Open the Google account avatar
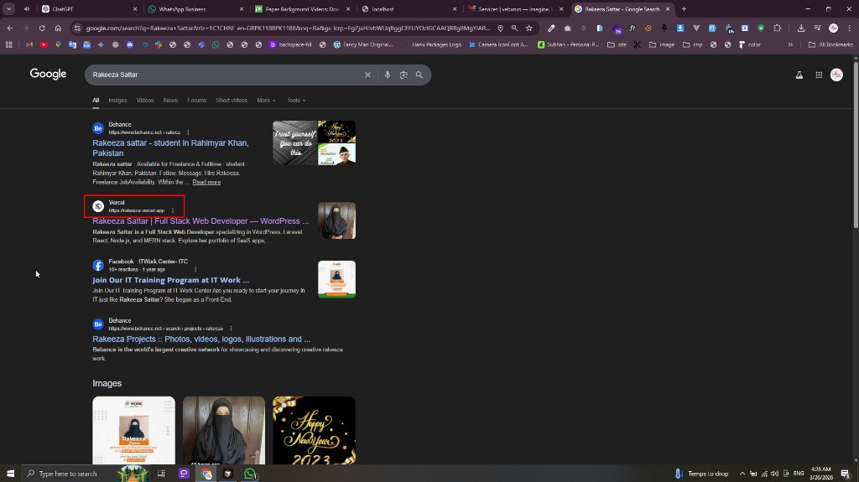 [836, 75]
